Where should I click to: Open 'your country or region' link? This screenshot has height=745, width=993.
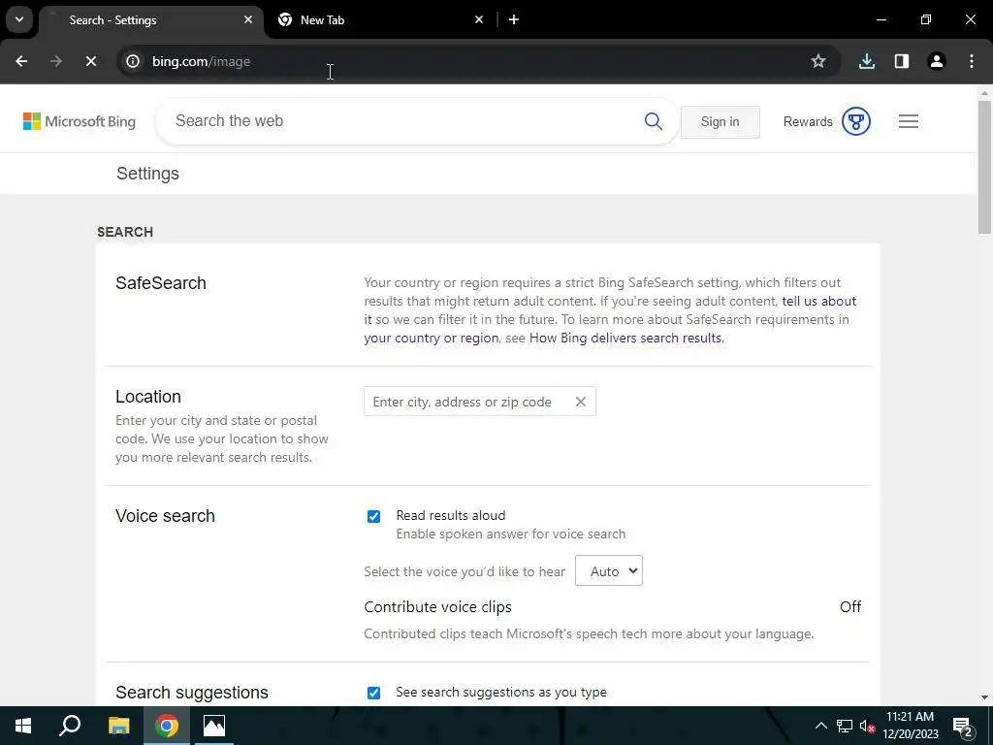click(432, 338)
